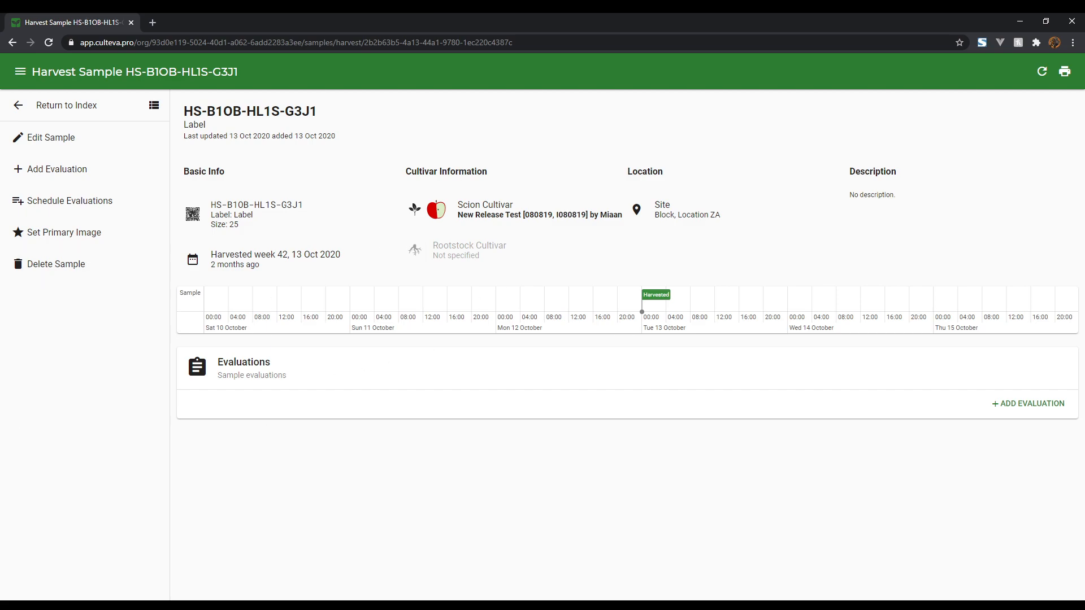Click the back arrow beside Return to Index

pos(18,105)
